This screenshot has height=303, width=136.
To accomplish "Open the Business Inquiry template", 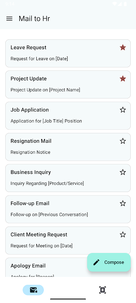I will [x=68, y=178].
